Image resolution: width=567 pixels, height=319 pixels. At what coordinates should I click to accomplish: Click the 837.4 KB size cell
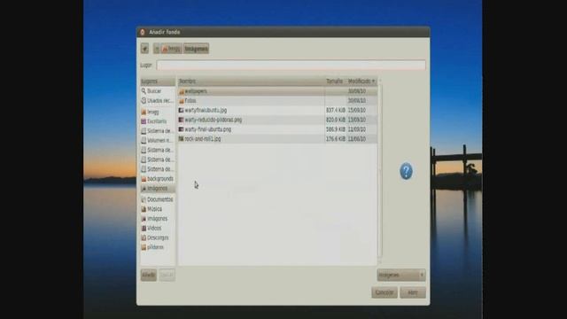[x=335, y=110]
